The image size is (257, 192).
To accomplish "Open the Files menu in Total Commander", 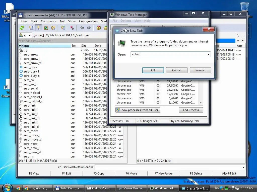I will [24, 21].
